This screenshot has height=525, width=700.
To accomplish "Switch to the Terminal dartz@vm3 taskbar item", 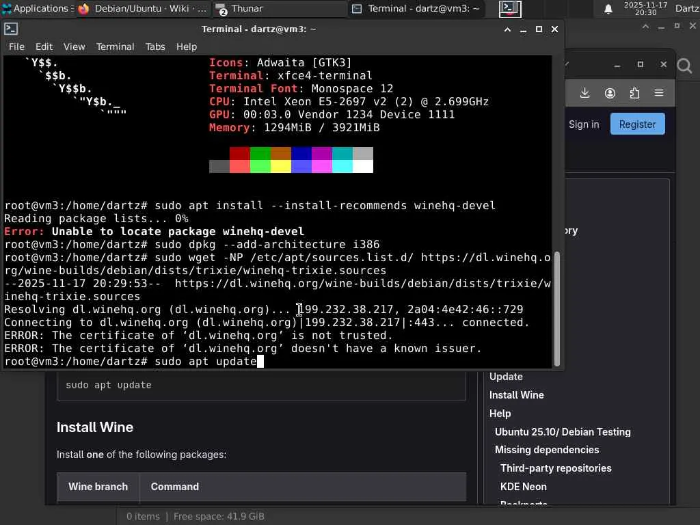I will click(416, 8).
